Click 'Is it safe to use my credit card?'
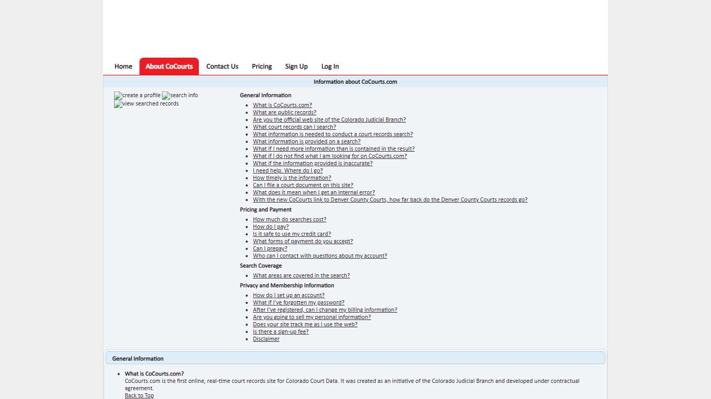 click(291, 234)
